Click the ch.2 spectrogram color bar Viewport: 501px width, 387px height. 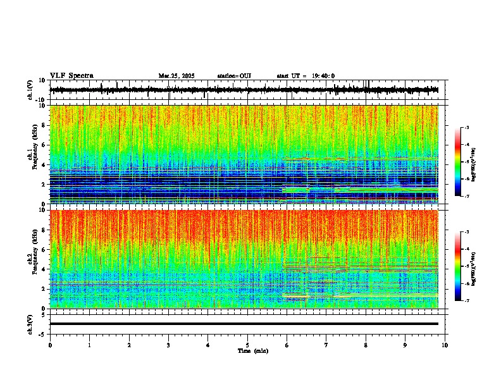tap(458, 266)
